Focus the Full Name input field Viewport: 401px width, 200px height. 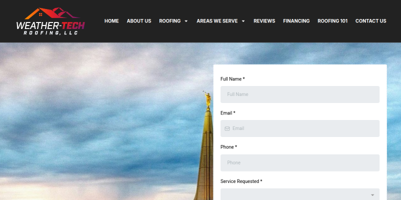pyautogui.click(x=300, y=94)
